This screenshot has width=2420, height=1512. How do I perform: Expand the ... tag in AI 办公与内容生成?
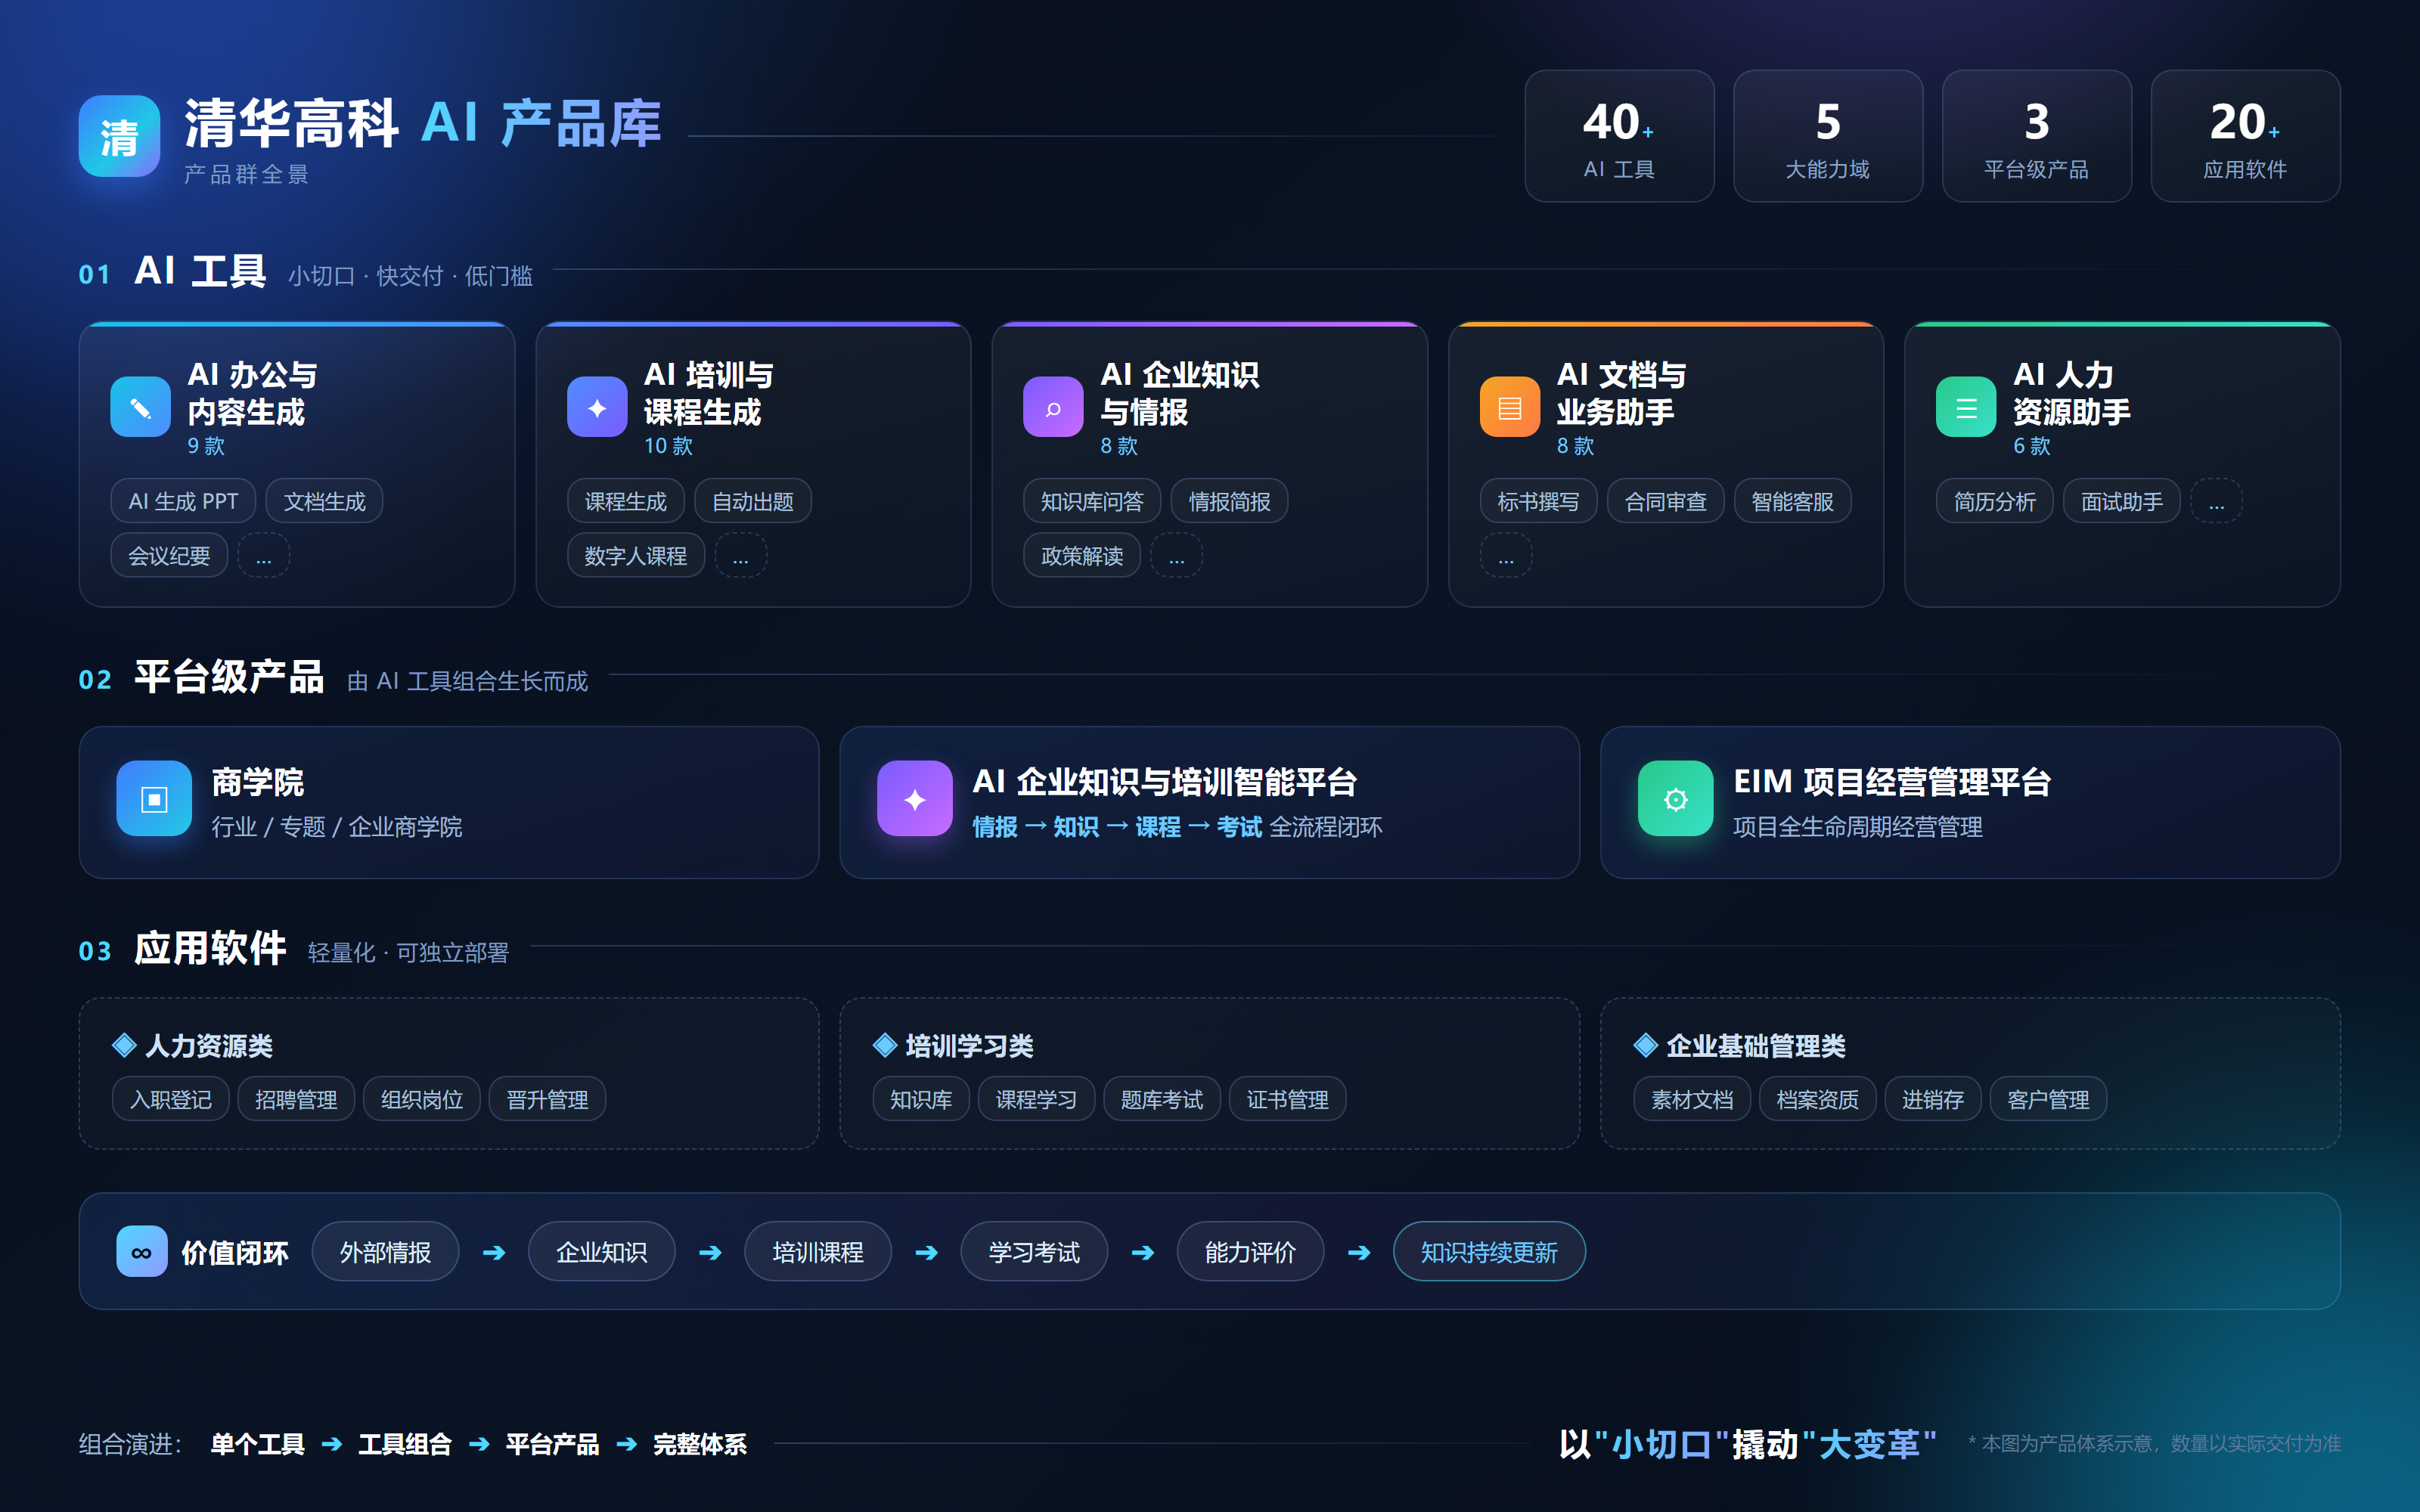point(264,556)
